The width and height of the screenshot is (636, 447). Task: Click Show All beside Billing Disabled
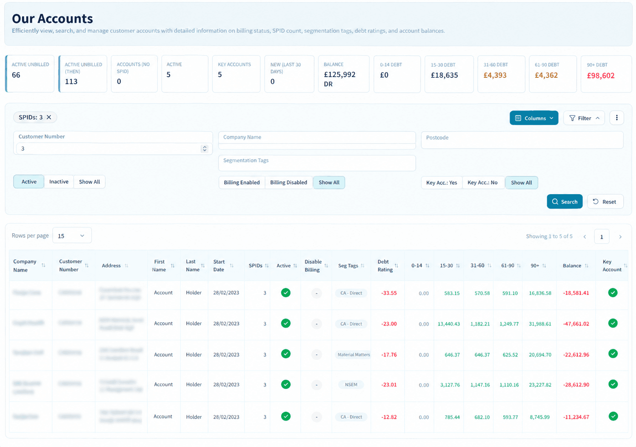[329, 183]
